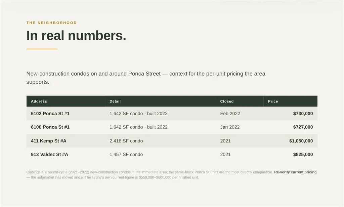Click the 2,418 SF condo detail

coord(126,141)
